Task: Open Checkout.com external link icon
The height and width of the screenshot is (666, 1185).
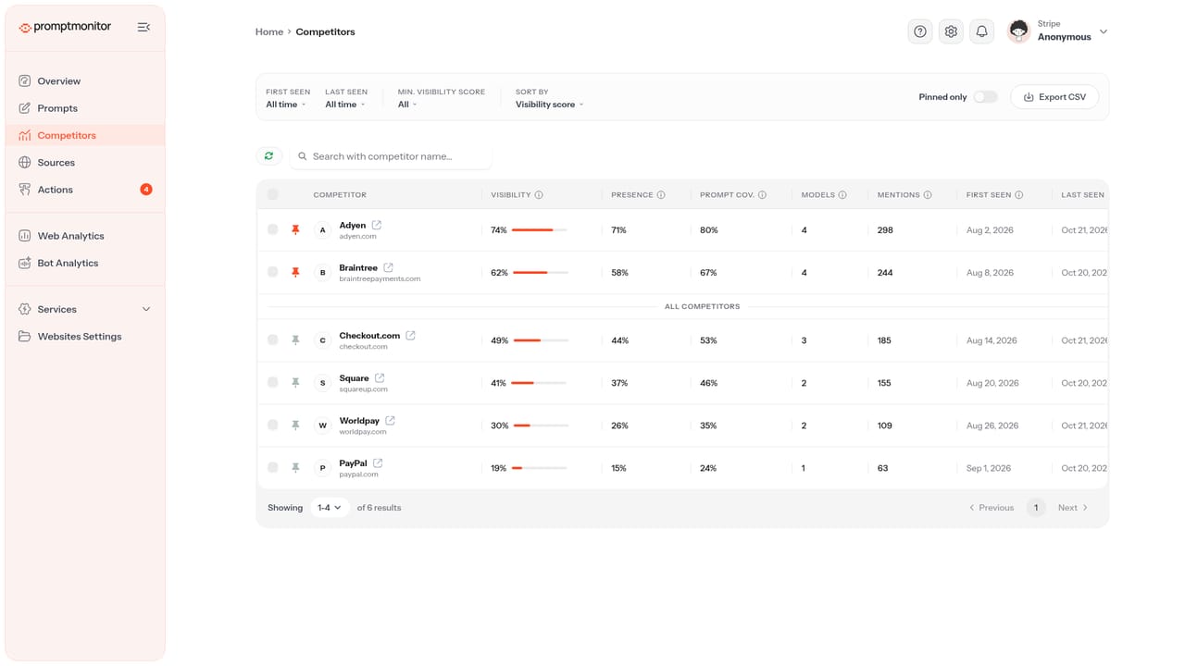Action: 411,335
